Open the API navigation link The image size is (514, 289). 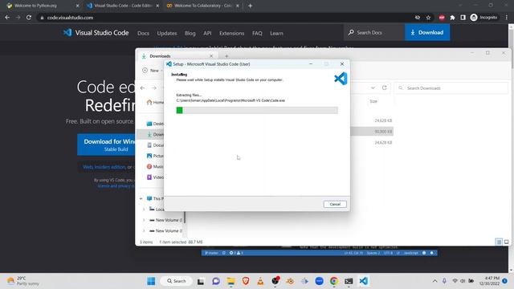pyautogui.click(x=207, y=33)
